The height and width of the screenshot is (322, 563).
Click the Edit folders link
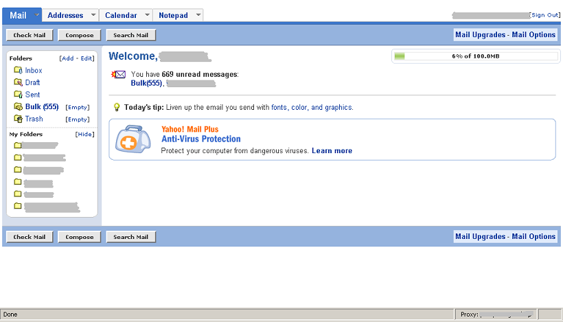click(87, 58)
